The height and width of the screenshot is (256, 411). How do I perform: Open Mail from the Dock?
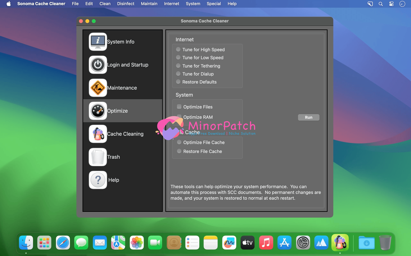(100, 243)
